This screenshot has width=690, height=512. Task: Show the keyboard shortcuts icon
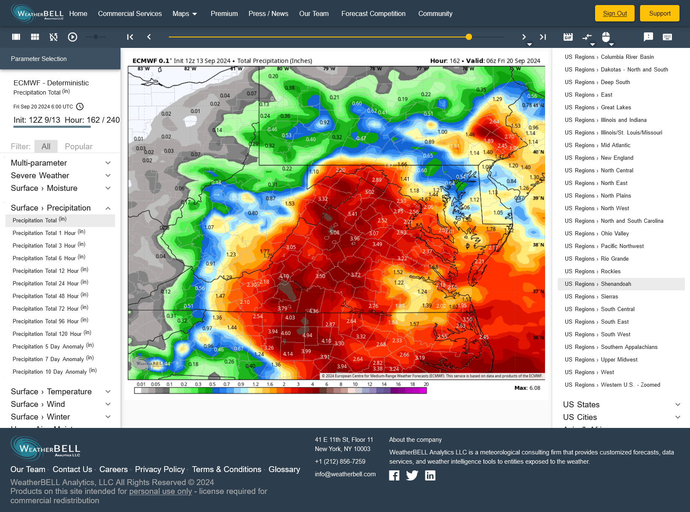[x=667, y=37]
